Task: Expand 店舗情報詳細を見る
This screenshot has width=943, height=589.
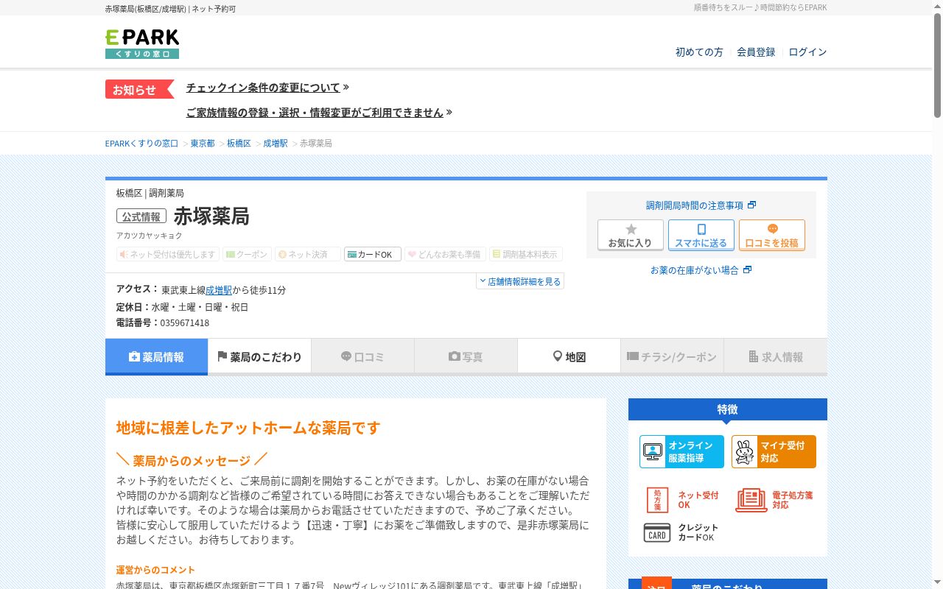Action: (520, 281)
